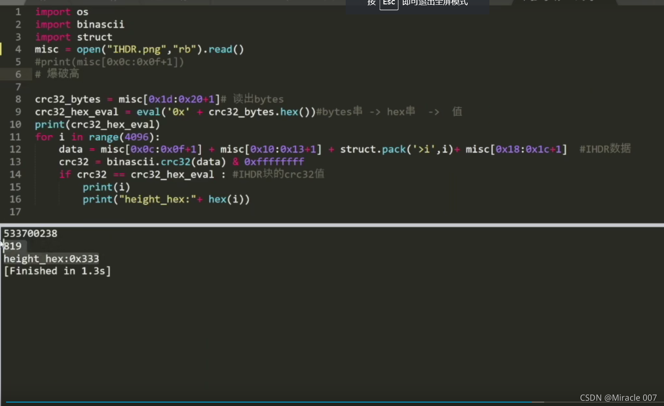The image size is (664, 406).
Task: Click the eval('0x' call on line 9
Action: coord(163,112)
